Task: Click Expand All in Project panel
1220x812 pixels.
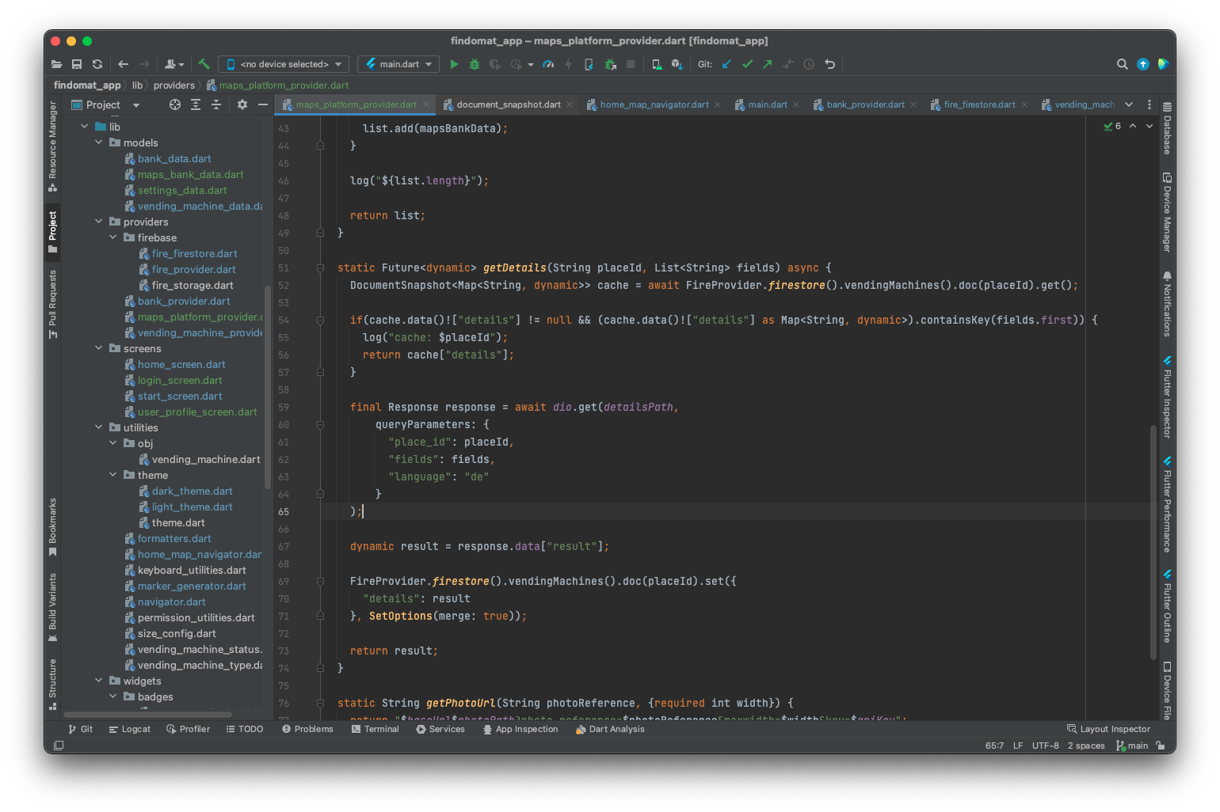Action: coord(196,104)
